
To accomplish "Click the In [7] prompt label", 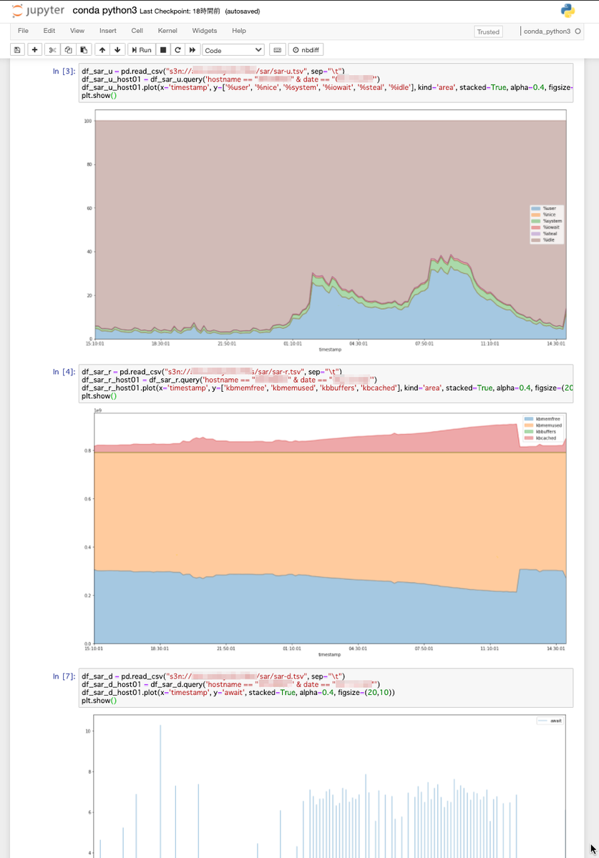I will click(64, 676).
